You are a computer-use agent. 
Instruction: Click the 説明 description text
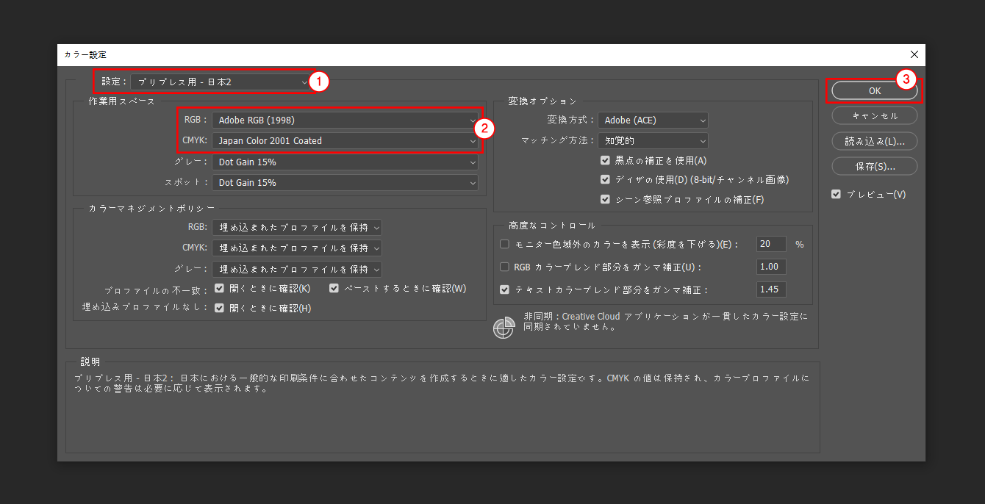point(442,384)
